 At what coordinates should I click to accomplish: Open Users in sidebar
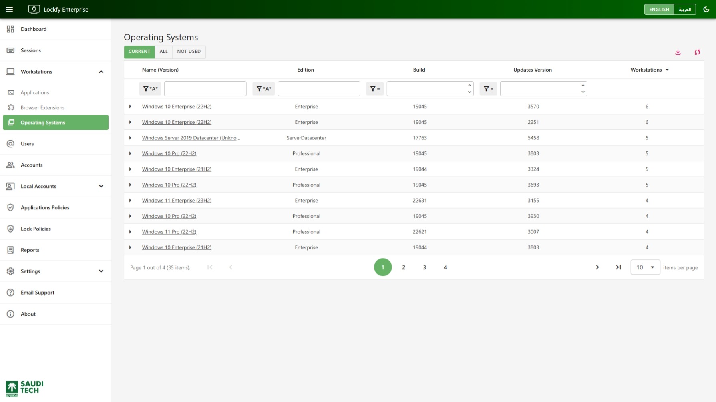(x=56, y=144)
